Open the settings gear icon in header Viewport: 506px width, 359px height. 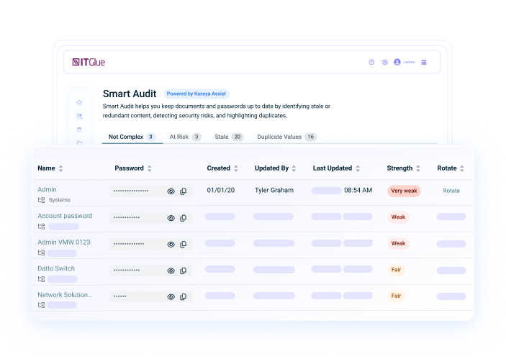[x=384, y=63]
